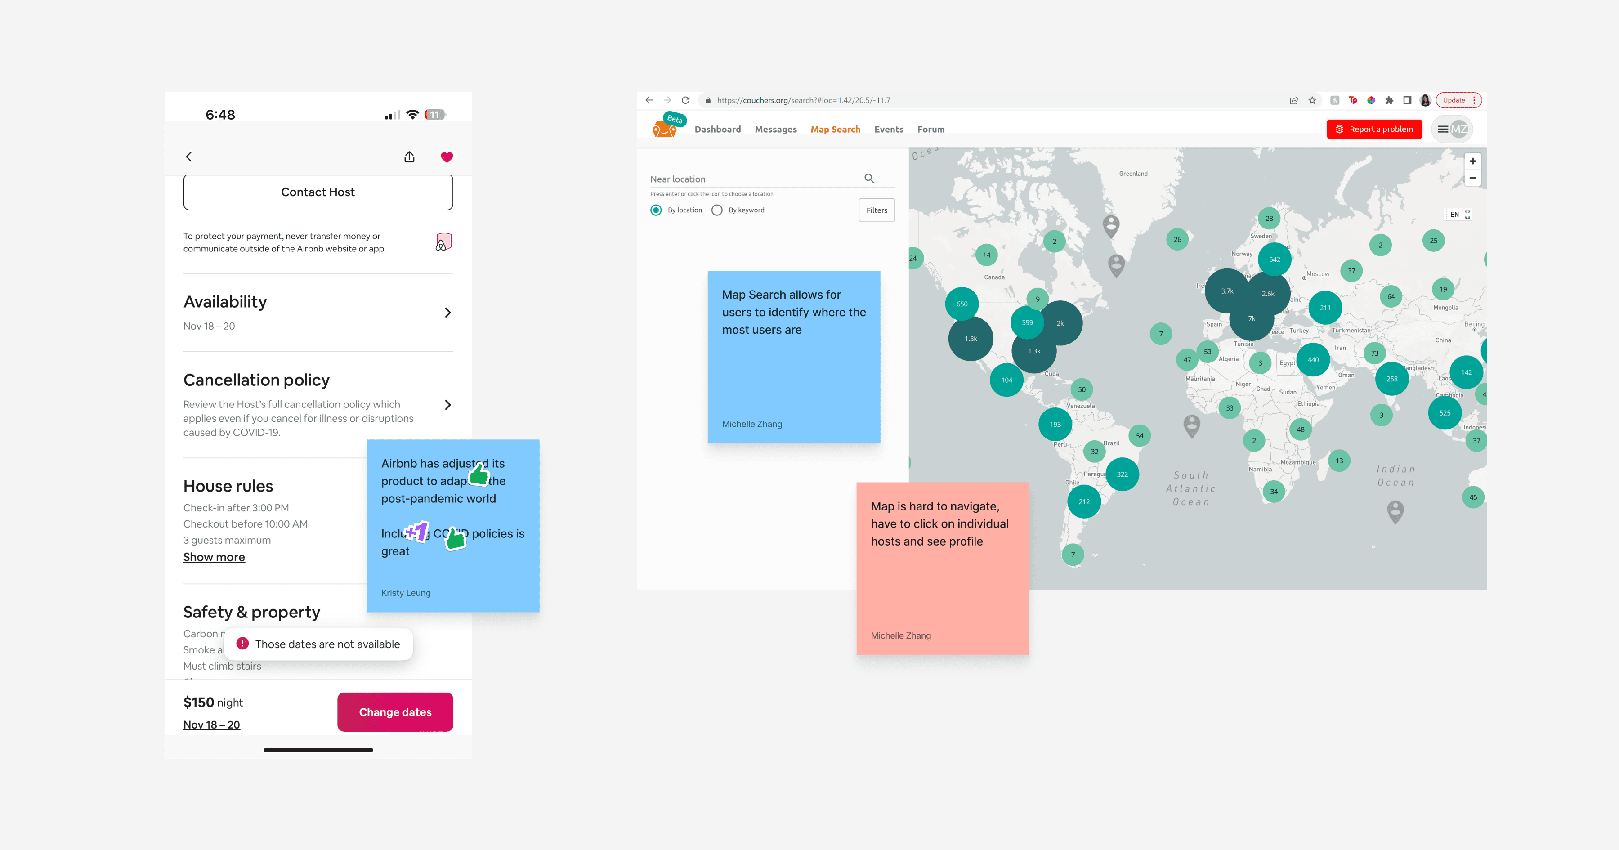Click the gray map pin below the Indian Ocean label
1619x850 pixels.
point(1395,512)
